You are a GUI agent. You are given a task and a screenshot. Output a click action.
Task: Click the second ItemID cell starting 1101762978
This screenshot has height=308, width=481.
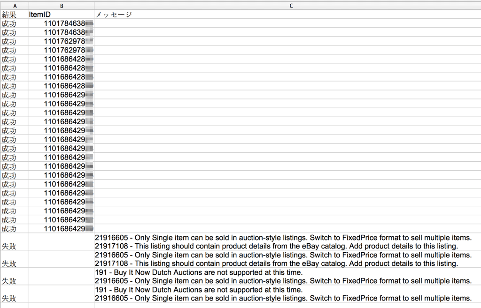click(x=61, y=50)
